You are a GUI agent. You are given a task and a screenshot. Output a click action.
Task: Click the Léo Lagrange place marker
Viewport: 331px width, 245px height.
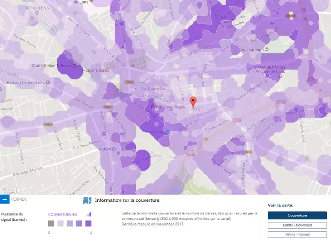(x=267, y=49)
